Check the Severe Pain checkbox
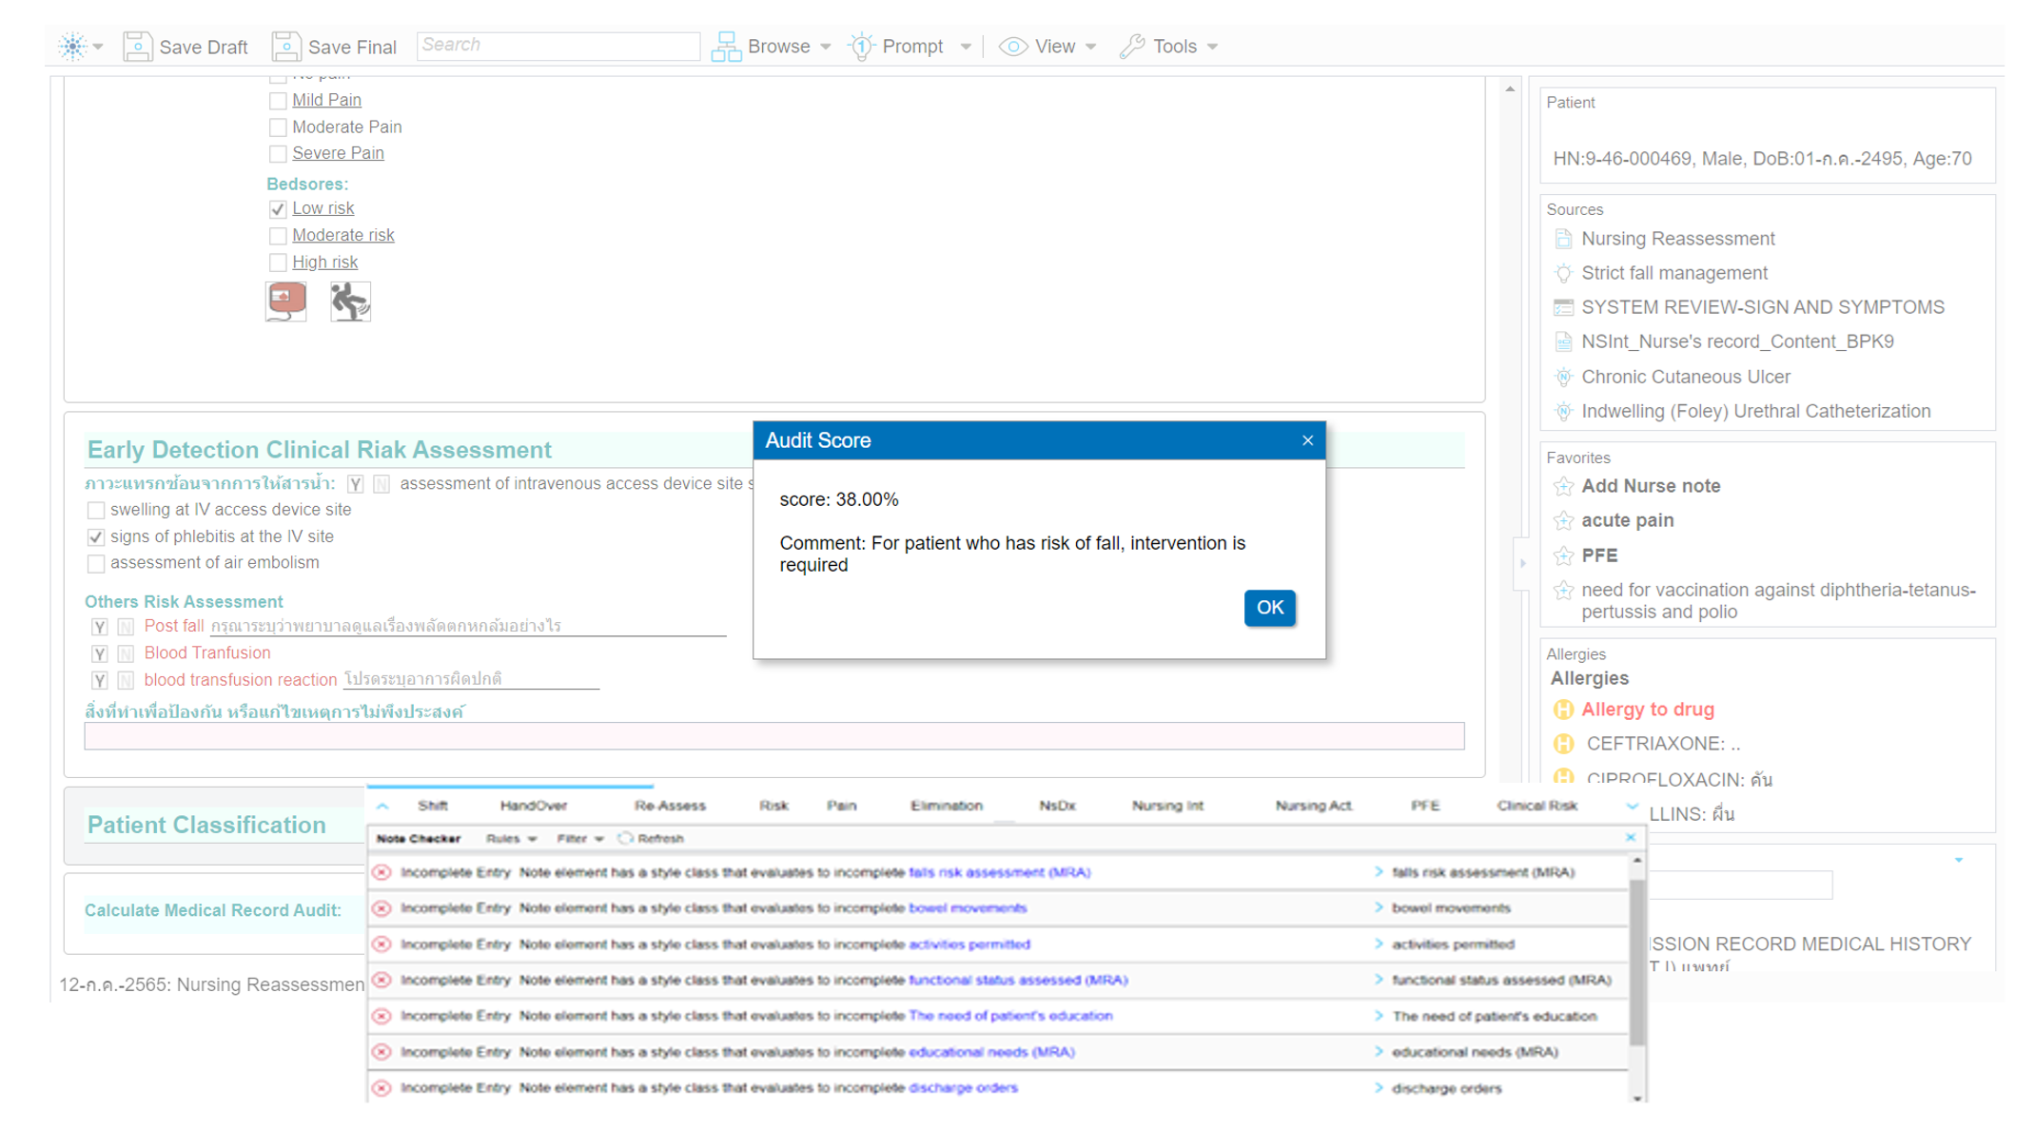The image size is (2035, 1129). (278, 154)
